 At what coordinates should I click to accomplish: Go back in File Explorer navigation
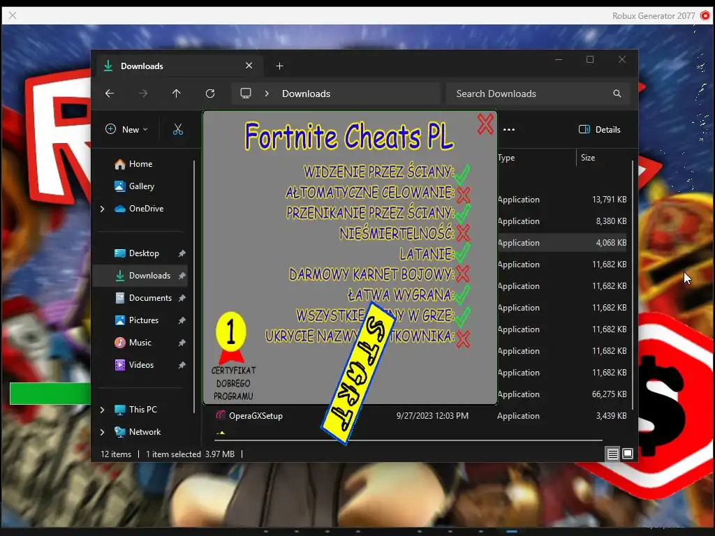click(x=110, y=94)
